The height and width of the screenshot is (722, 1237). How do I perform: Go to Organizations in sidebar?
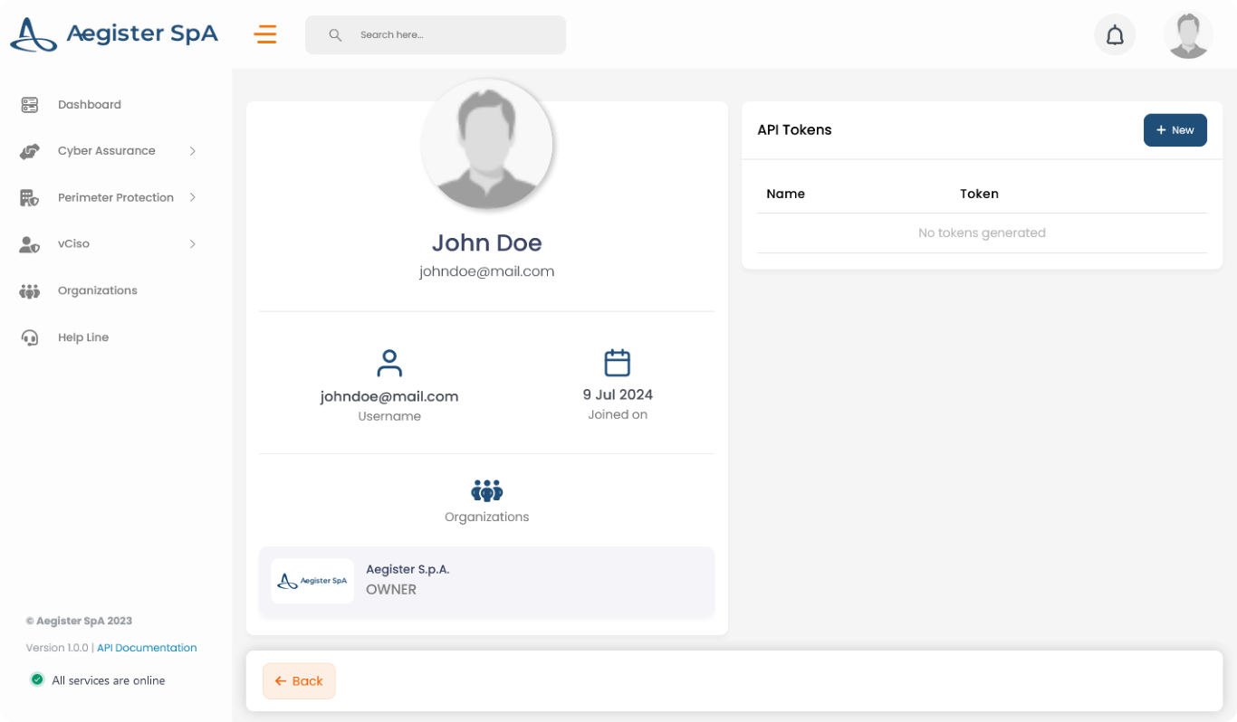(98, 290)
